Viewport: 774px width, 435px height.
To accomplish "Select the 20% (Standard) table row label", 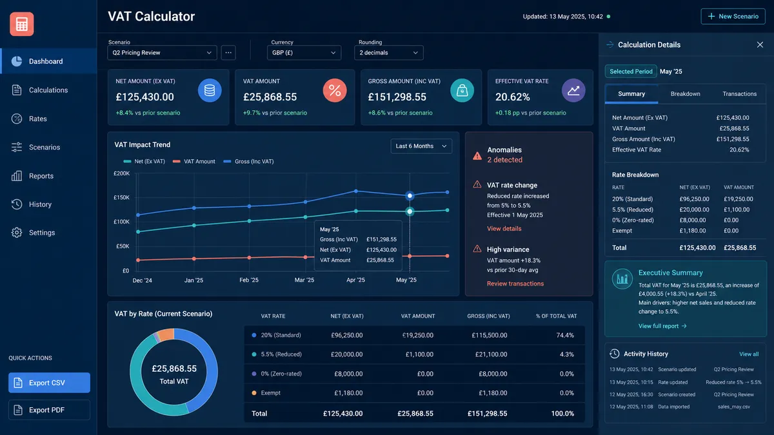I will [281, 335].
